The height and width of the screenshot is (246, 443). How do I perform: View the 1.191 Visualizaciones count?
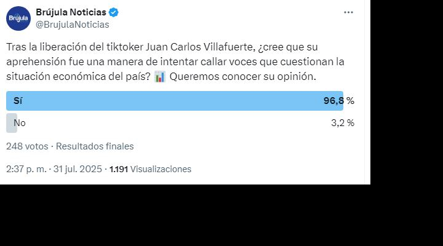click(x=150, y=169)
